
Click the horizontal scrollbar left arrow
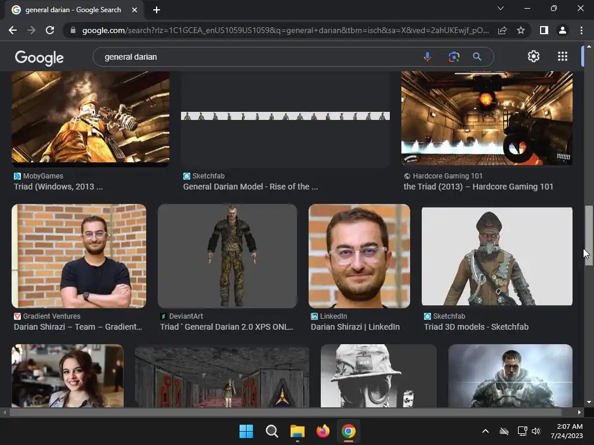(x=5, y=412)
